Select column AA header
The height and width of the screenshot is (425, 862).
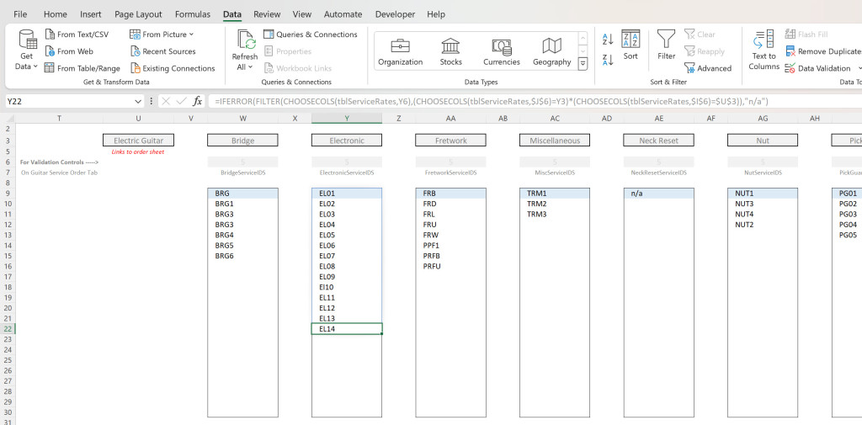click(451, 118)
